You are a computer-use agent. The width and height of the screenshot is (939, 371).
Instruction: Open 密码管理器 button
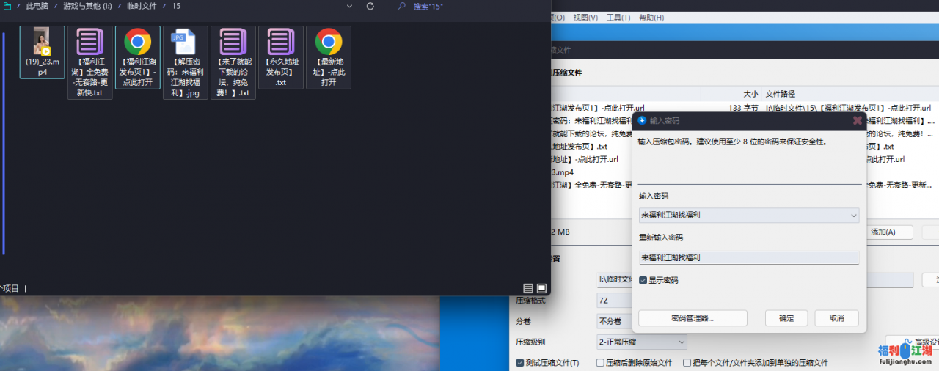693,318
